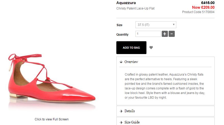Collapse the Overview section heading
This screenshot has height=125, width=224.
coord(131,62)
